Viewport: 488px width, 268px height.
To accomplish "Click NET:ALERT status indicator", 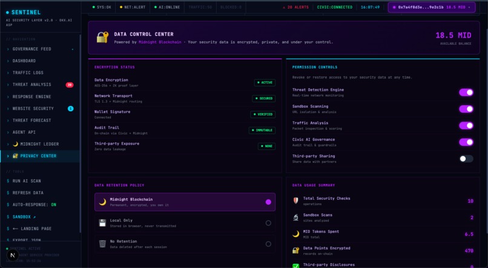I will click(133, 7).
